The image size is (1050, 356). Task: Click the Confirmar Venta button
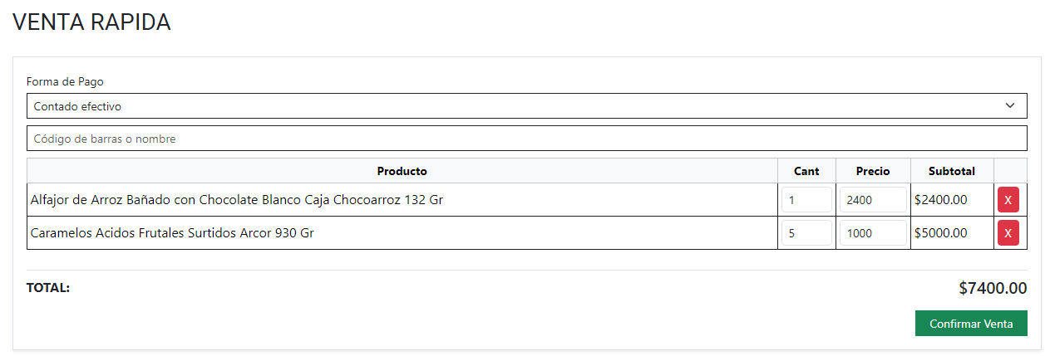970,324
